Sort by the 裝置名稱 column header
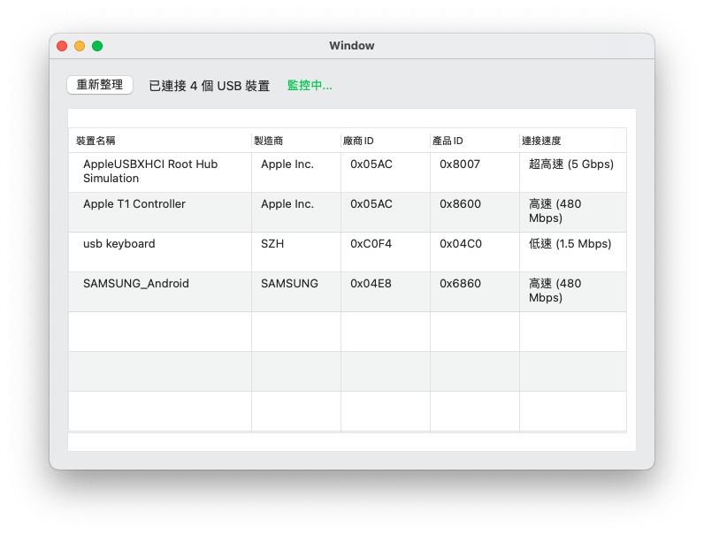 (x=96, y=141)
